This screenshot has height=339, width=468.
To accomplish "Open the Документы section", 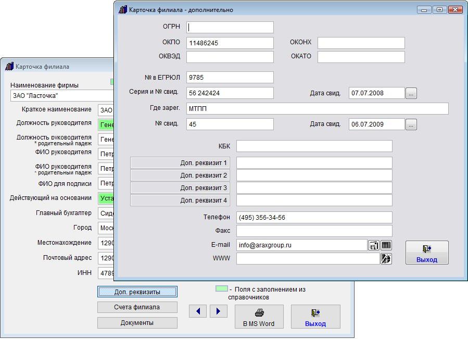I will 137,323.
